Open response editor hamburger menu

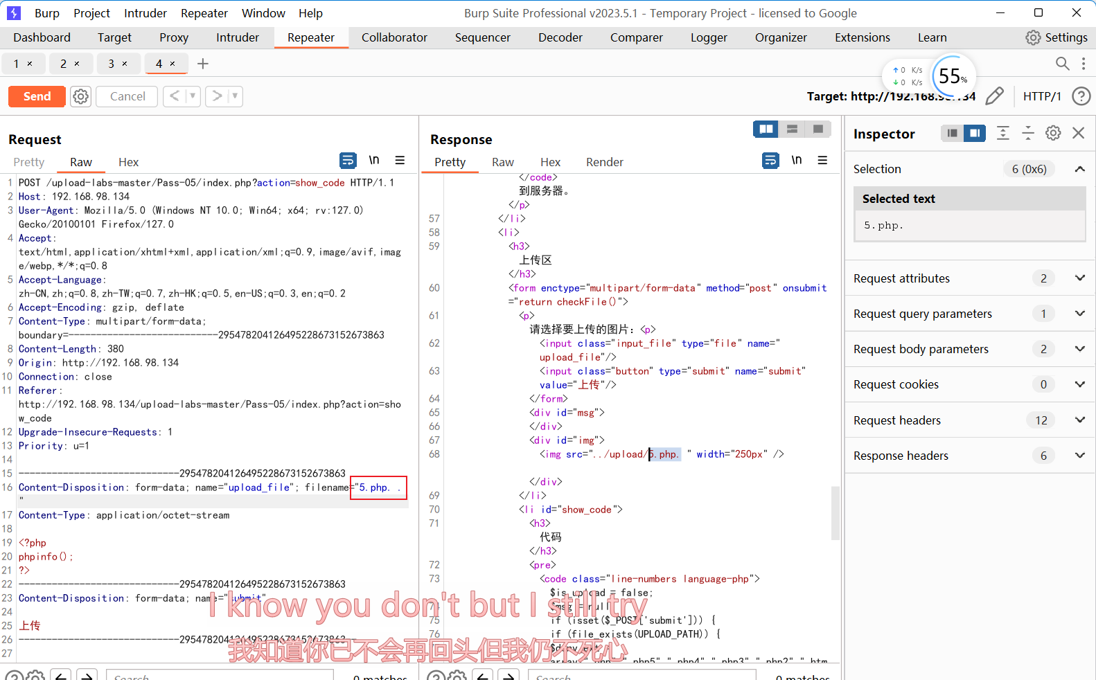tap(822, 161)
